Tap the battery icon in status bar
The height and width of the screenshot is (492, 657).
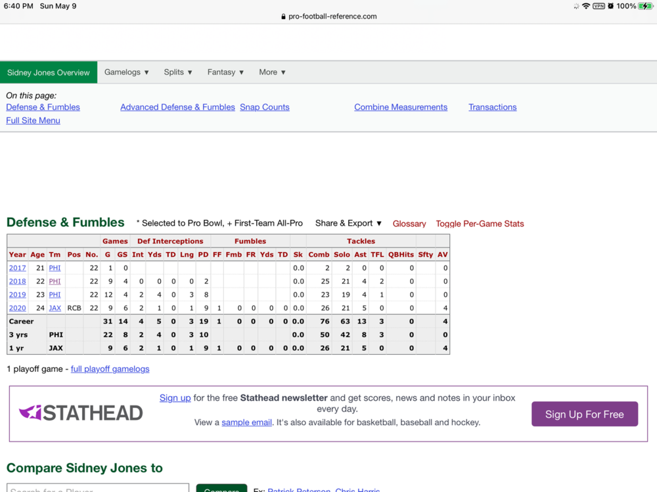[x=646, y=6]
